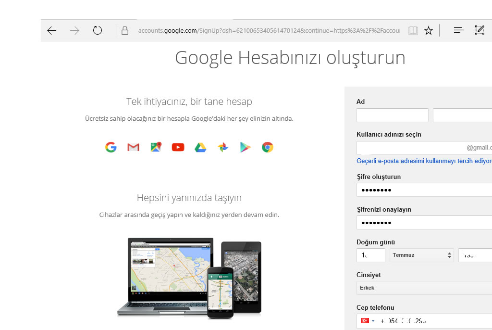Open the Cinsiyet dropdown showing Erkek
492x330 pixels.
[x=424, y=288]
